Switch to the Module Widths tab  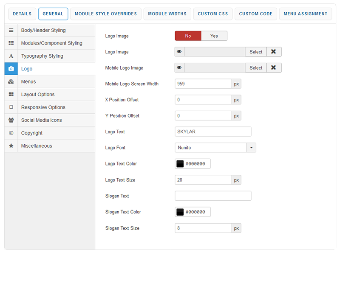coord(167,14)
